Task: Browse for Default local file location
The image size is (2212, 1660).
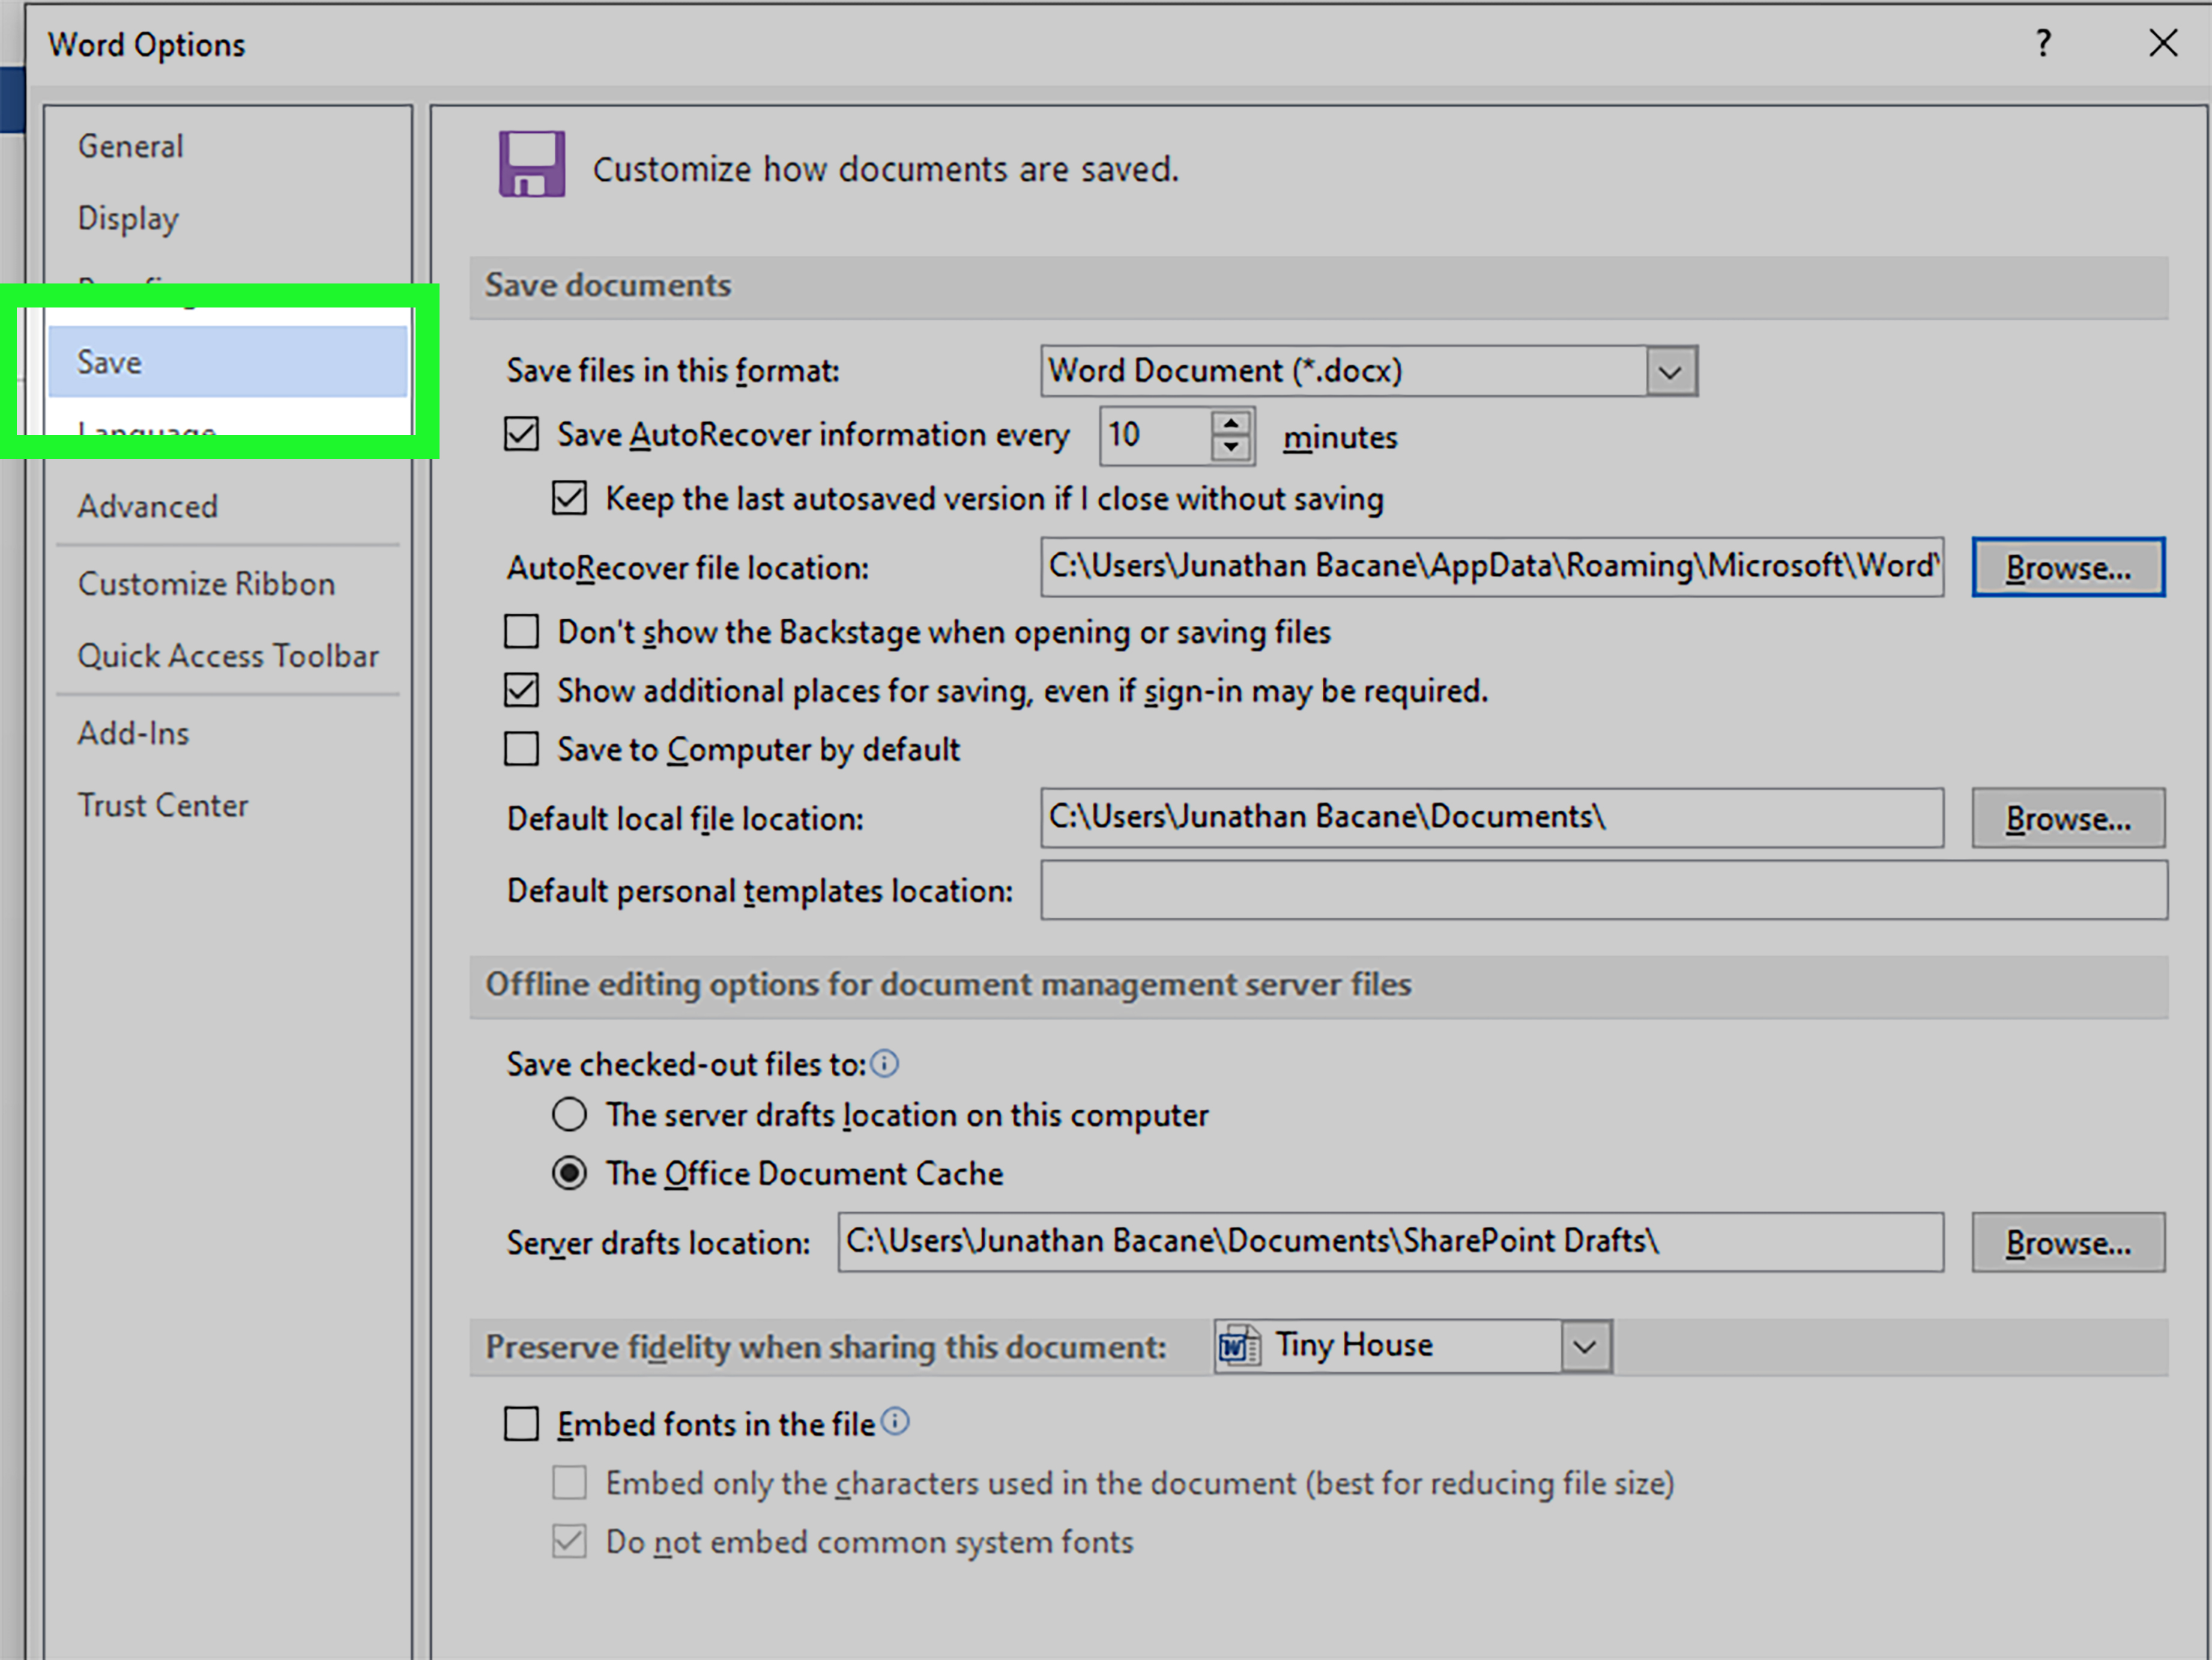Action: [2068, 818]
